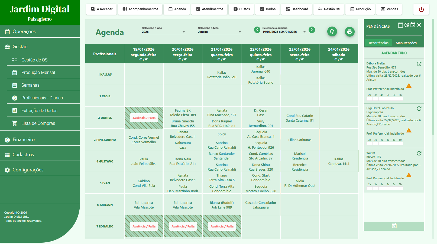Open the Dashboard menu item
The width and height of the screenshot is (437, 244).
click(297, 9)
